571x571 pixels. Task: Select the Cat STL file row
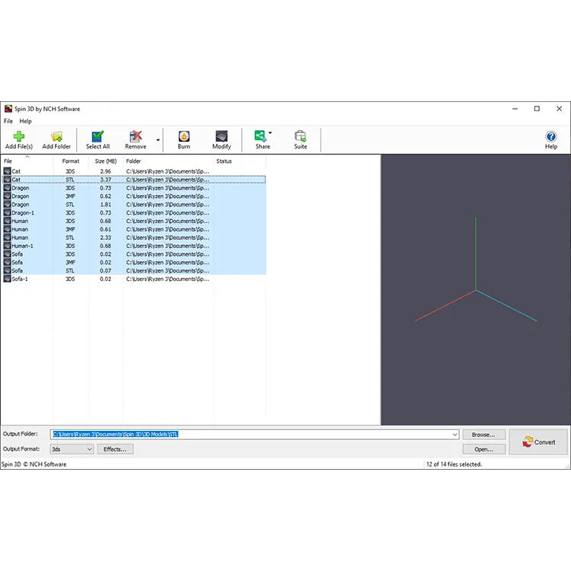[134, 180]
